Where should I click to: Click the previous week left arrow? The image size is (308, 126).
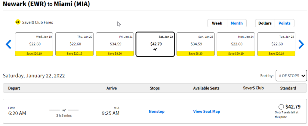(x=8, y=44)
